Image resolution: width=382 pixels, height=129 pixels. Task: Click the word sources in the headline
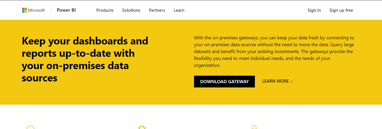coord(40,78)
